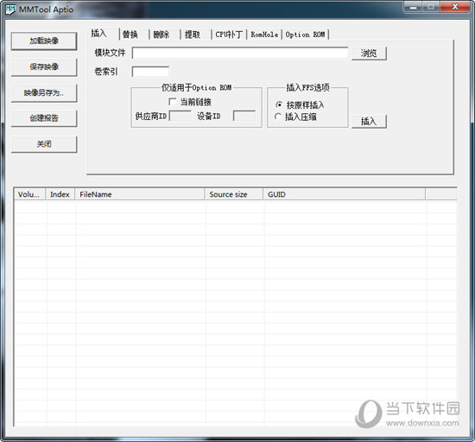
Task: Click the 浏览 (browse) button
Action: [369, 54]
